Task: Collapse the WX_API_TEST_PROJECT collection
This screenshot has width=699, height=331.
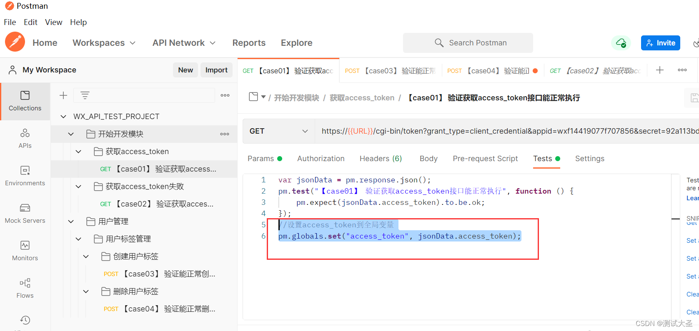Action: tap(63, 117)
